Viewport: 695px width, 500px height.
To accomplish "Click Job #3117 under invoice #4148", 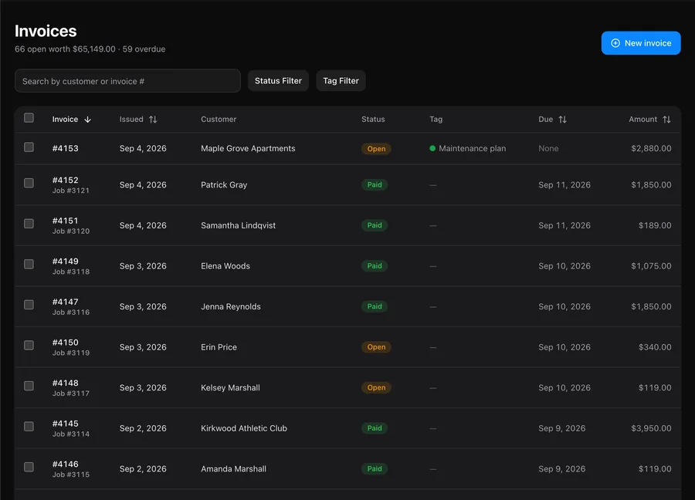I will 71,394.
